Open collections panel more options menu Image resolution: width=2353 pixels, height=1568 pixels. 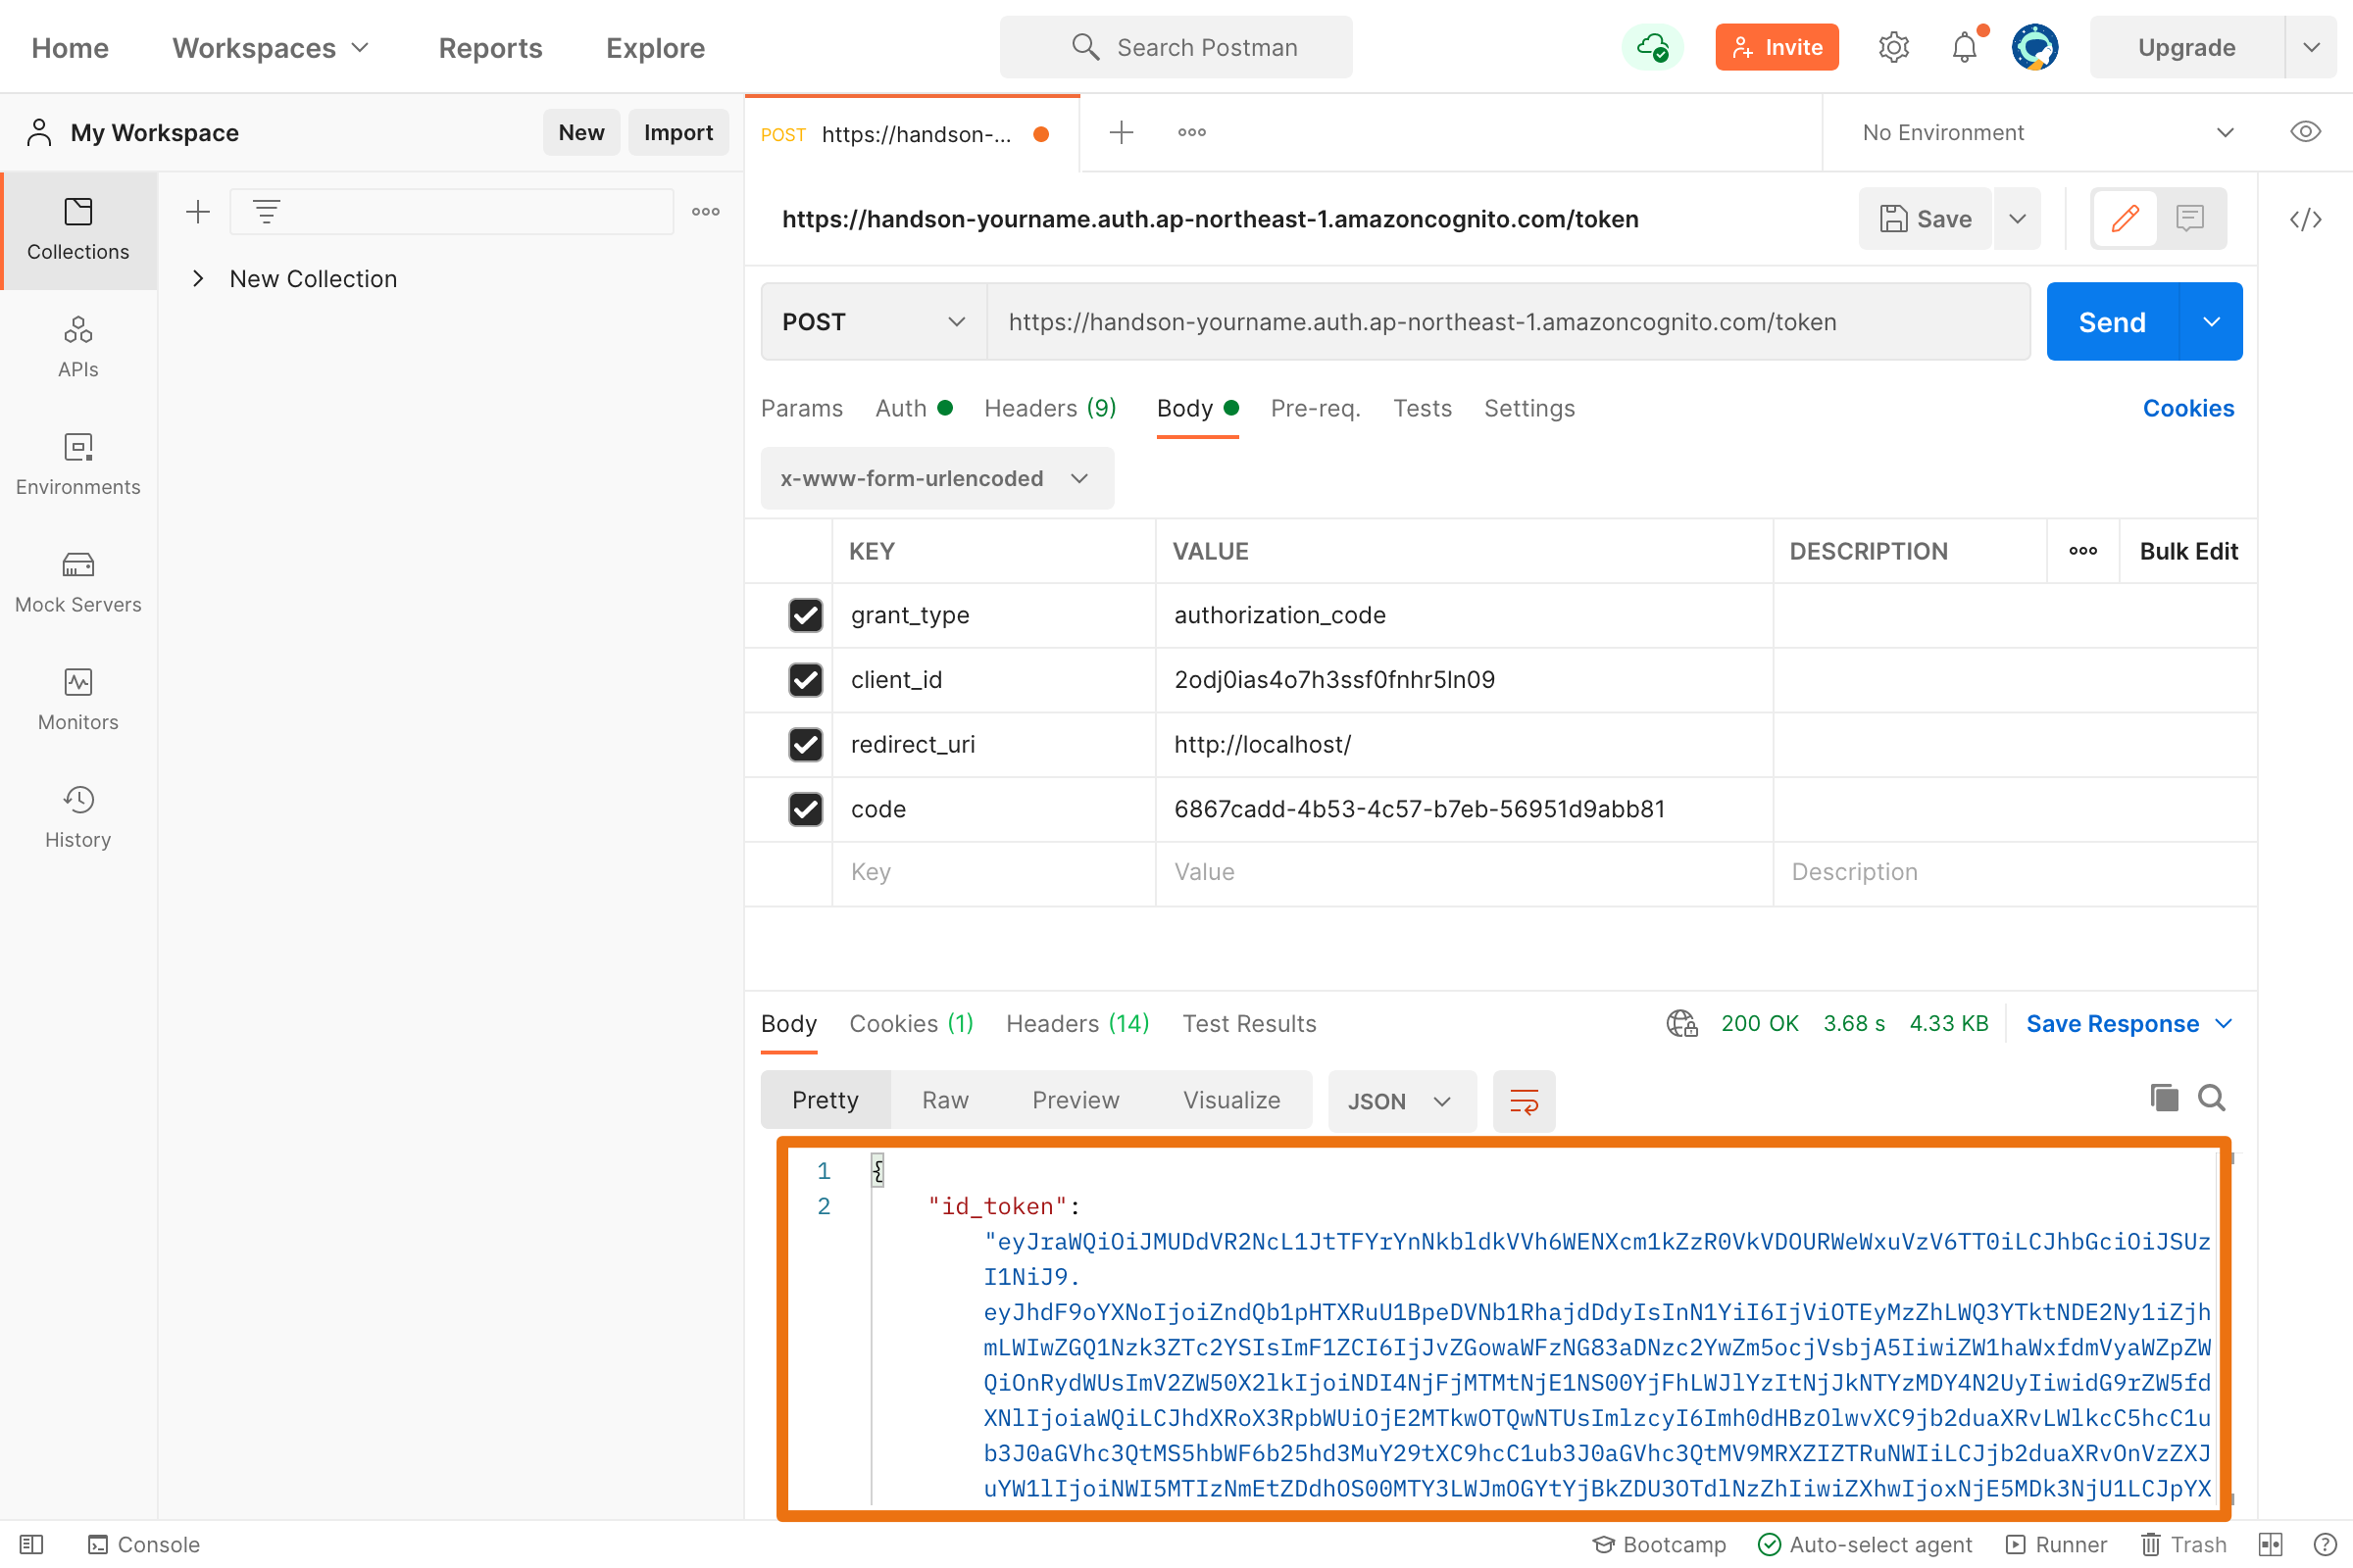[x=705, y=211]
